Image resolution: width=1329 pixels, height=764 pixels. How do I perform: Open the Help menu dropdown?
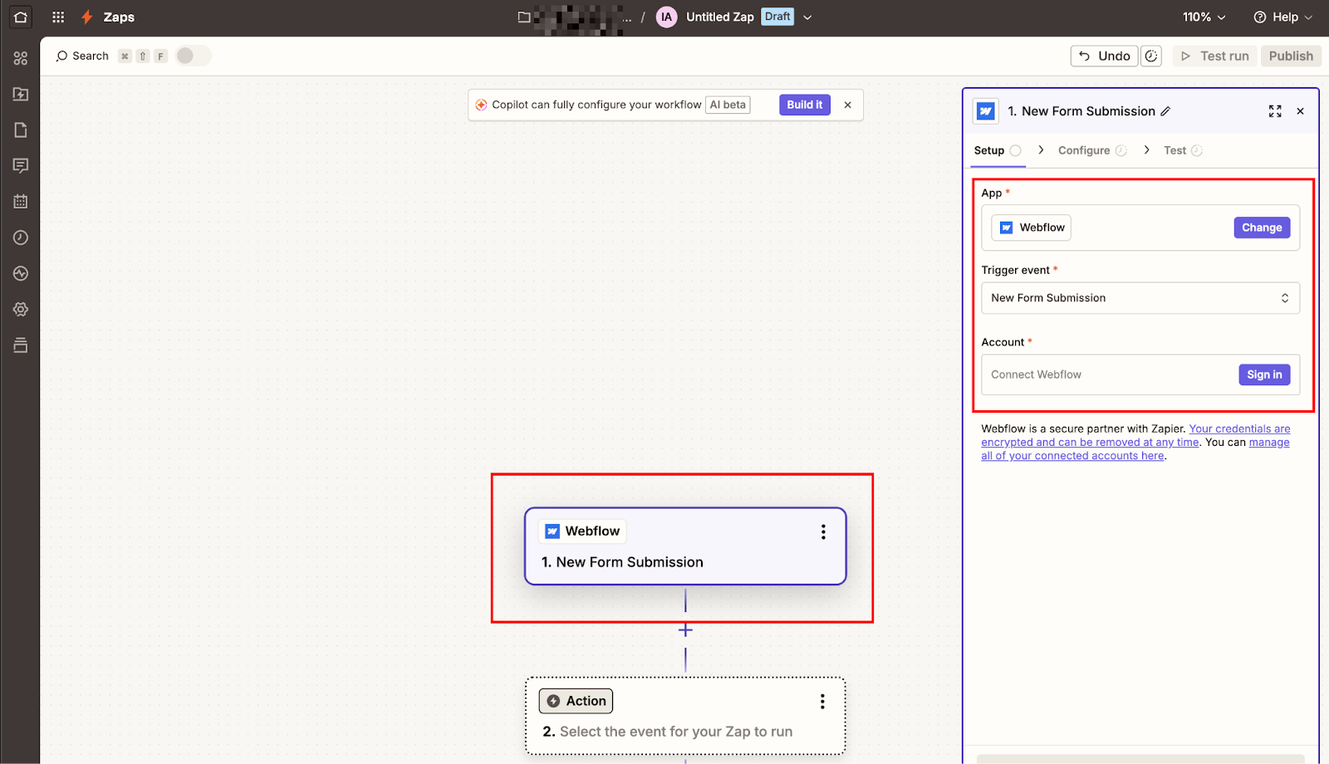1282,17
